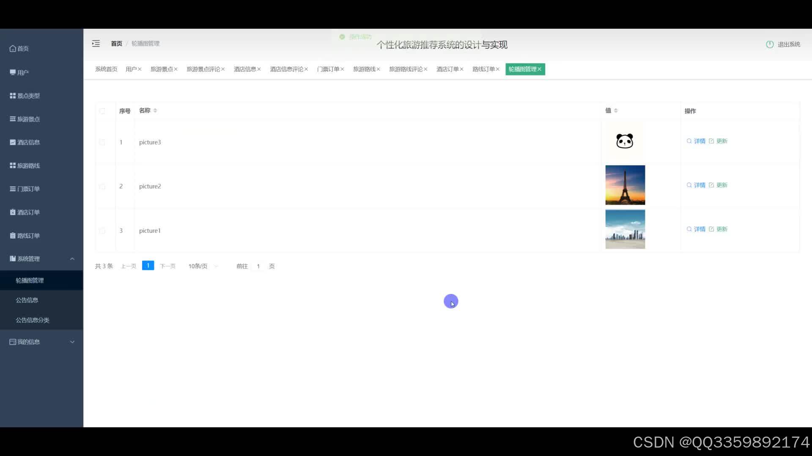Close the 酒店信息 tab via X icon

(x=259, y=69)
